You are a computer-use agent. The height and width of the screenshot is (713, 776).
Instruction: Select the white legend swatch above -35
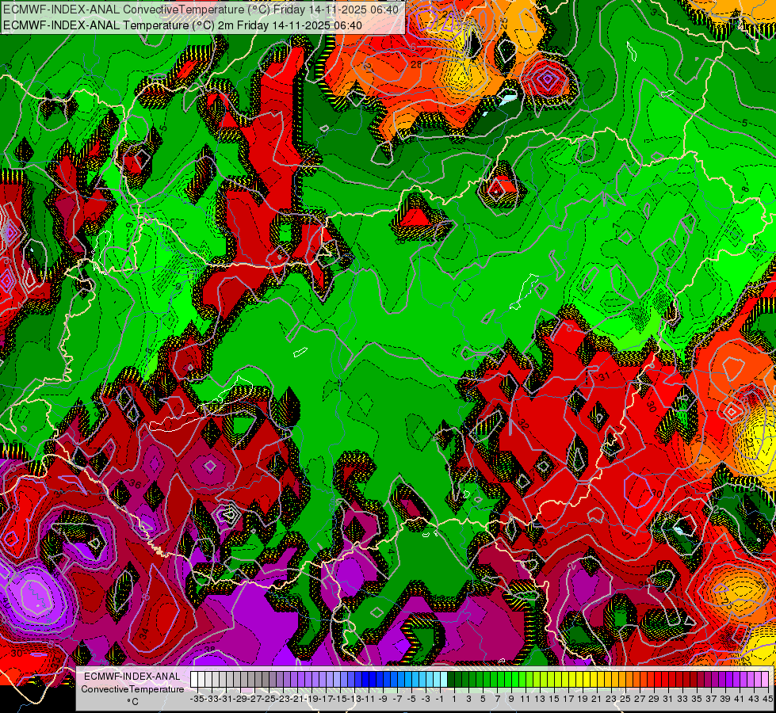pos(194,679)
